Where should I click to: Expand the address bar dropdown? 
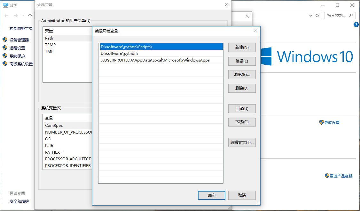(311, 16)
